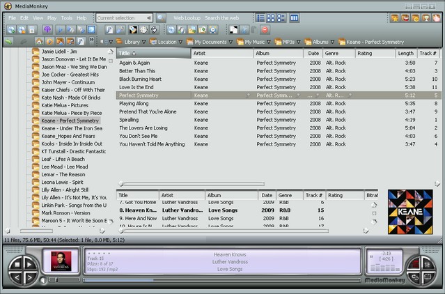Click the magnifier search button beside Current selection
Image resolution: width=445 pixels, height=294 pixels.
(x=161, y=17)
